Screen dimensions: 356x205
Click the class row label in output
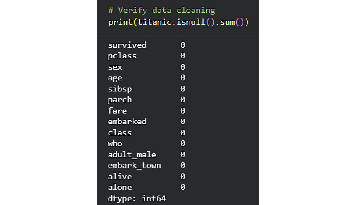tap(120, 132)
